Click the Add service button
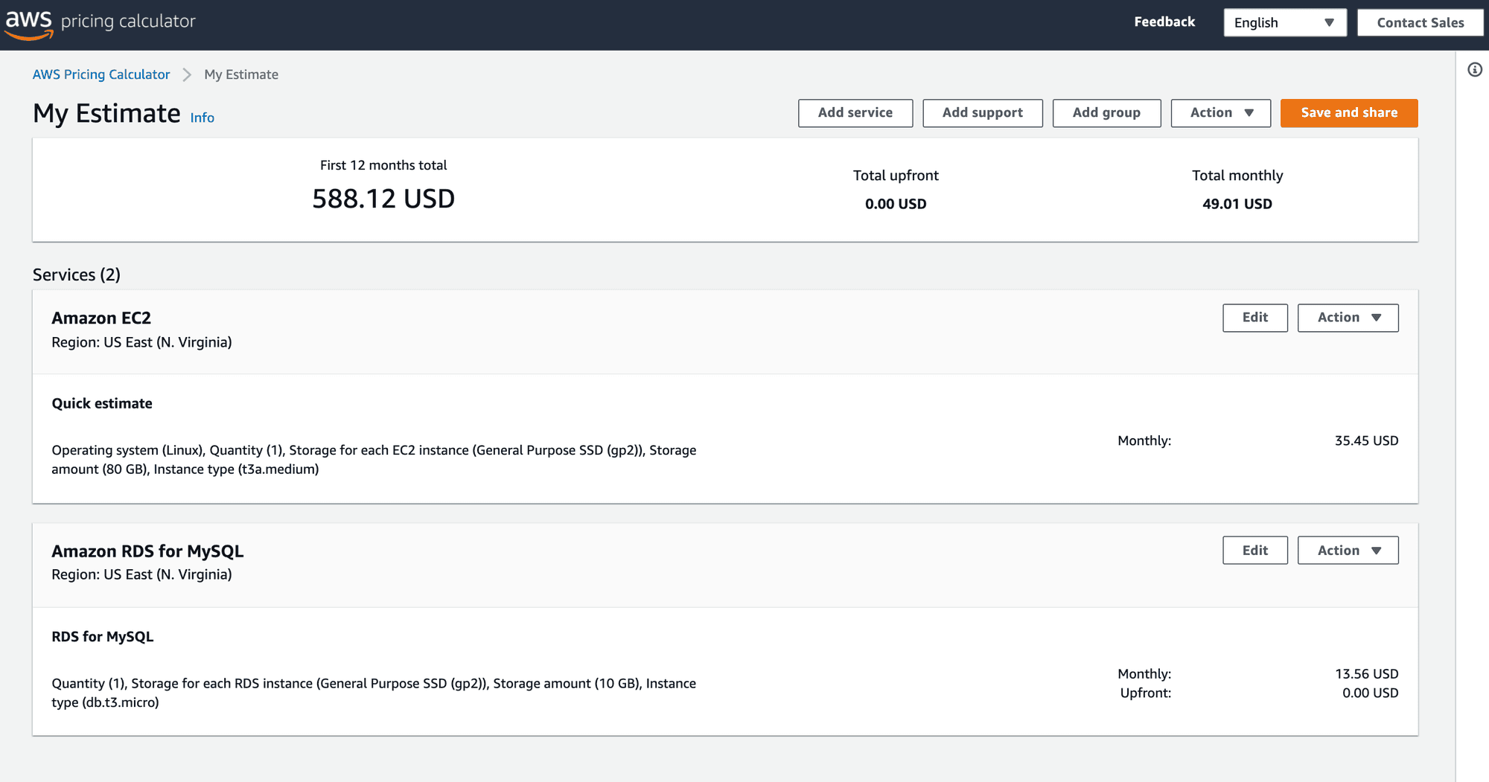The height and width of the screenshot is (782, 1489). click(855, 113)
